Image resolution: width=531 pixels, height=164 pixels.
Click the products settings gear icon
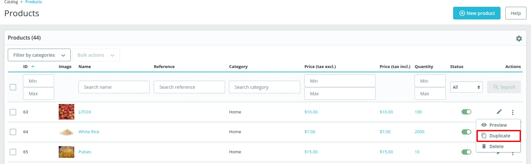519,39
